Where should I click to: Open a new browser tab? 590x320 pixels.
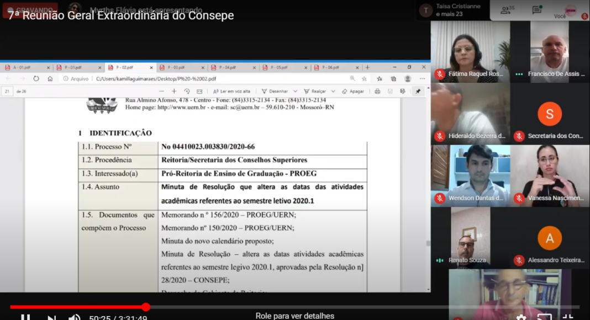[367, 67]
